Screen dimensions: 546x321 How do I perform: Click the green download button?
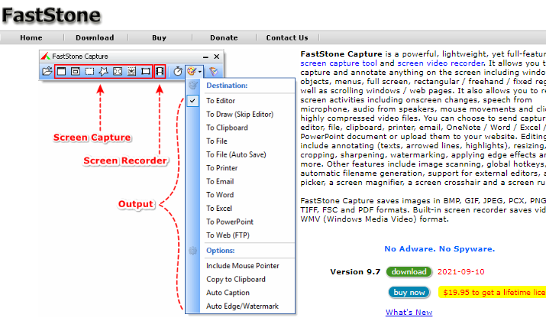[x=409, y=272]
